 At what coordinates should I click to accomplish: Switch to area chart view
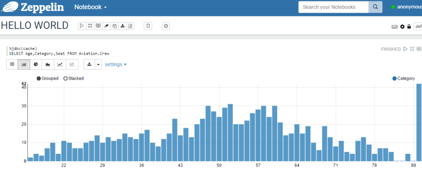[47, 64]
